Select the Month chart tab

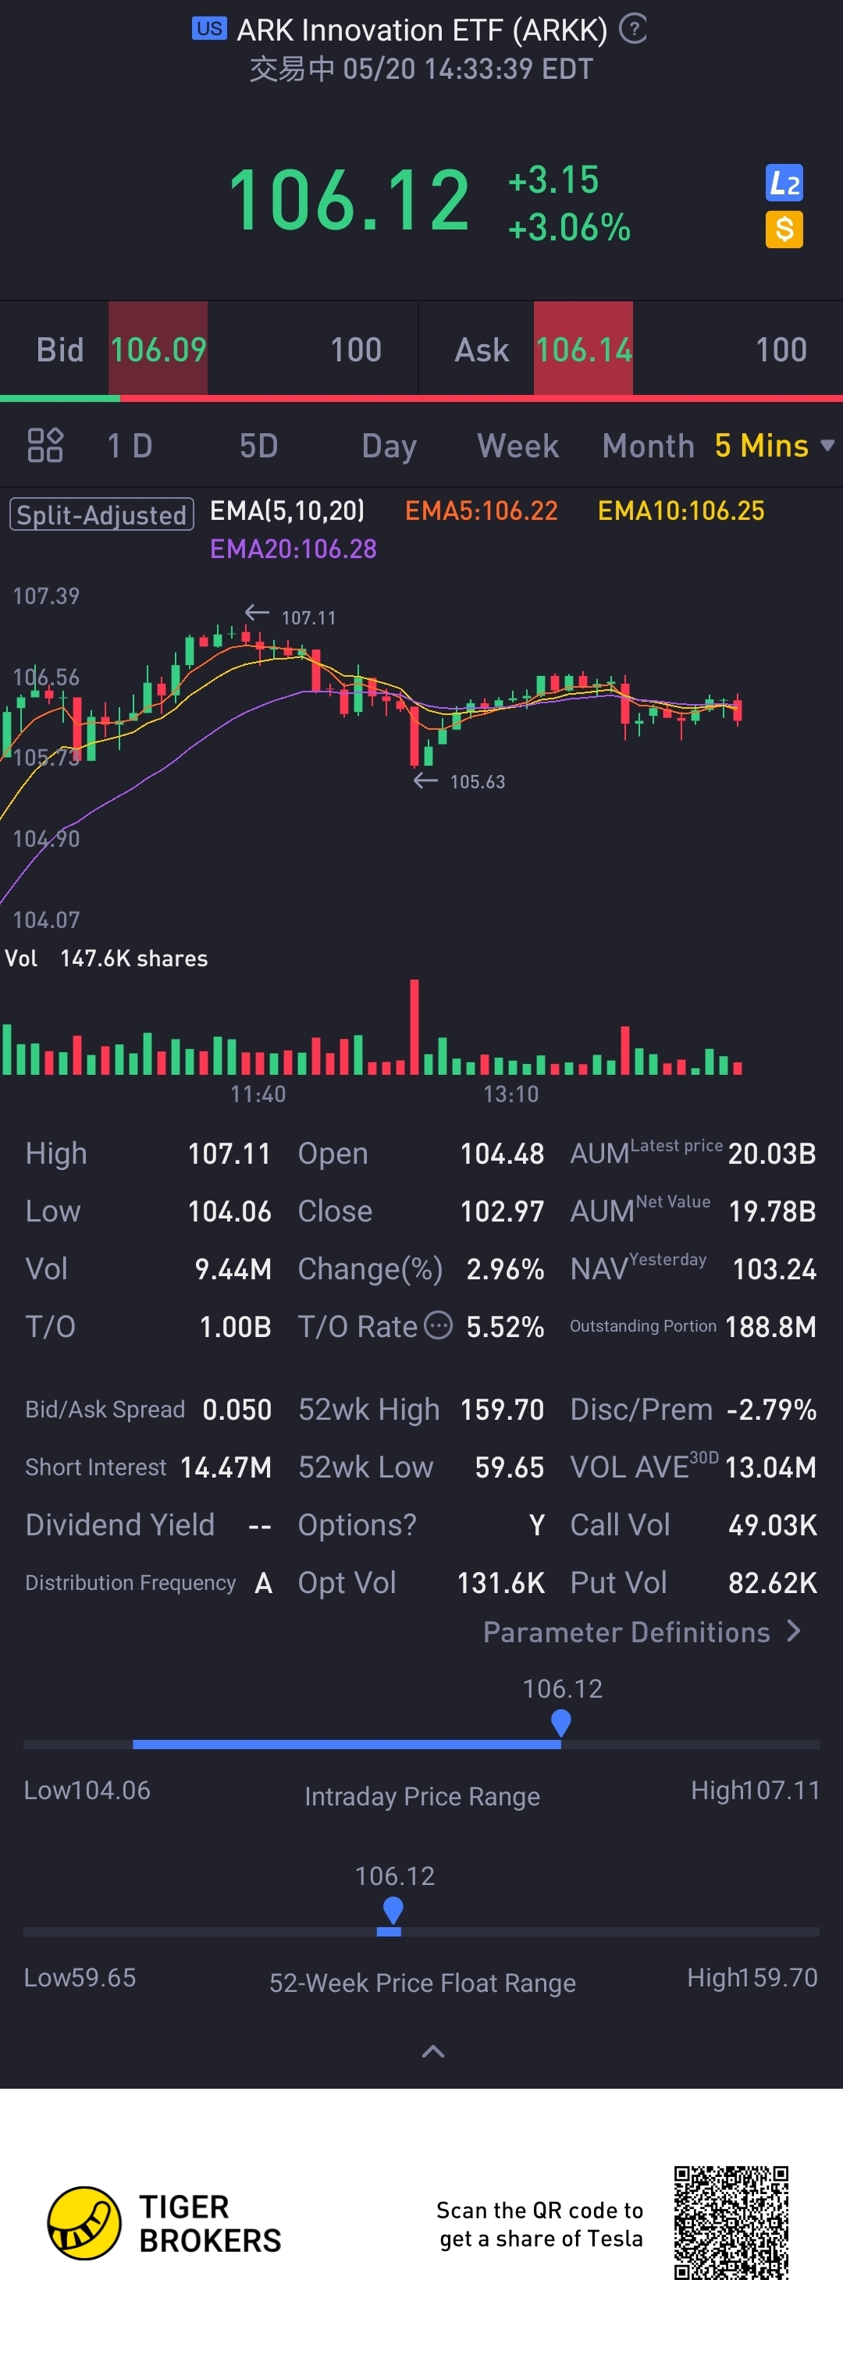pyautogui.click(x=648, y=446)
